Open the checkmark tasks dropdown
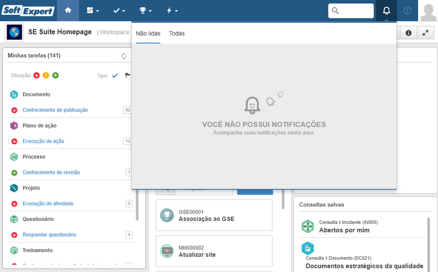 (119, 11)
